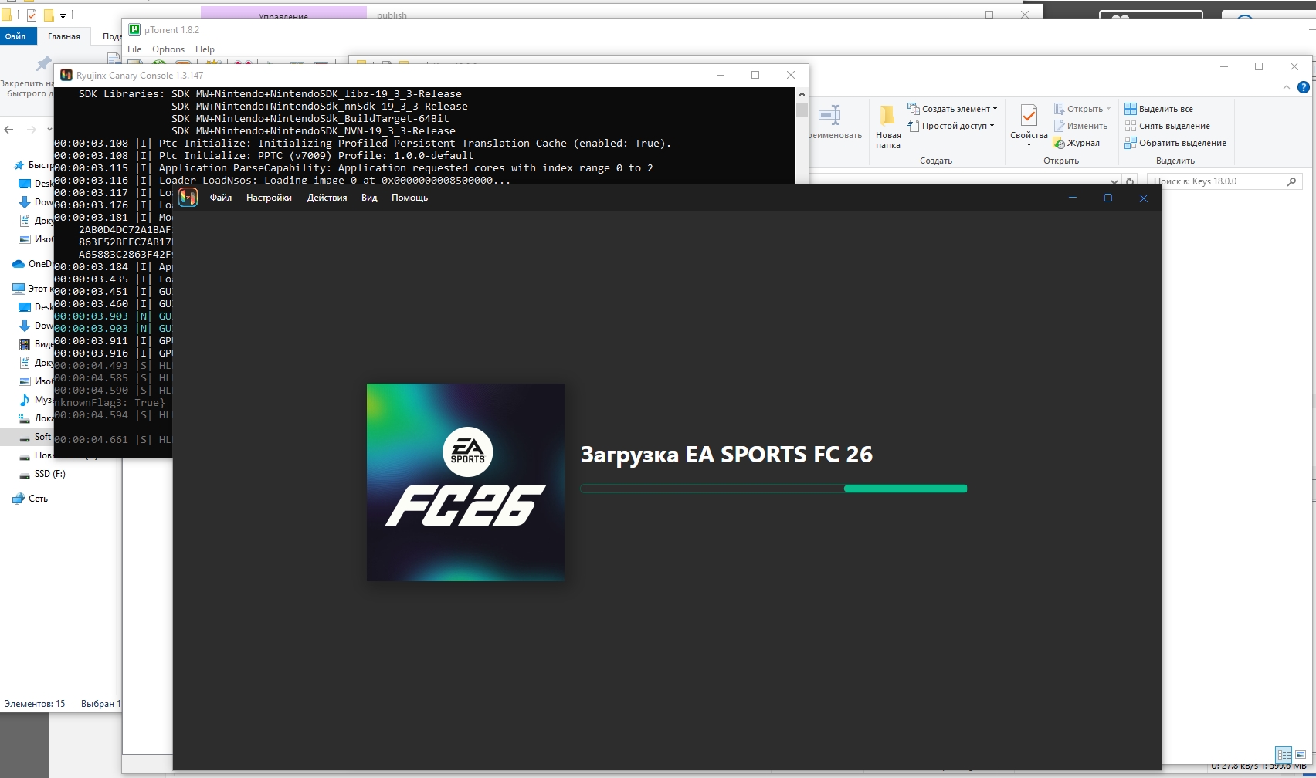Open the Вид menu in Ryujinx

(x=369, y=198)
